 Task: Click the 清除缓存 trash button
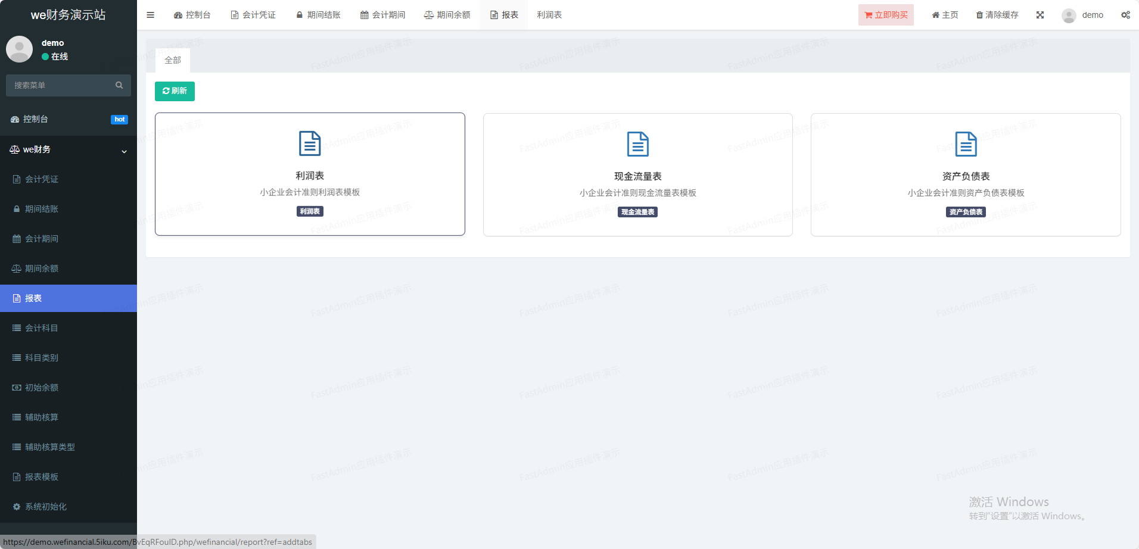click(997, 15)
